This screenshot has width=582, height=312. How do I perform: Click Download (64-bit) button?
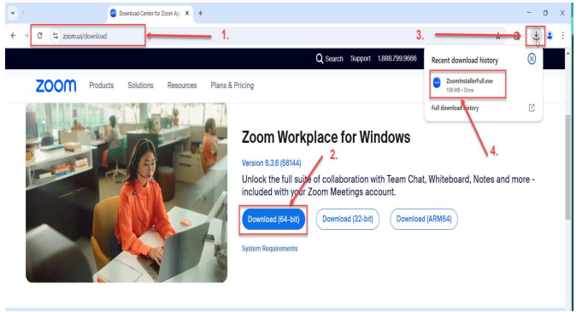(273, 219)
